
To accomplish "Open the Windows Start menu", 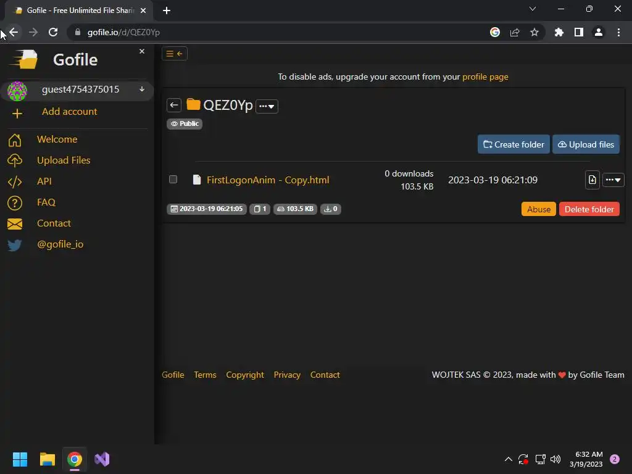I will [20, 459].
